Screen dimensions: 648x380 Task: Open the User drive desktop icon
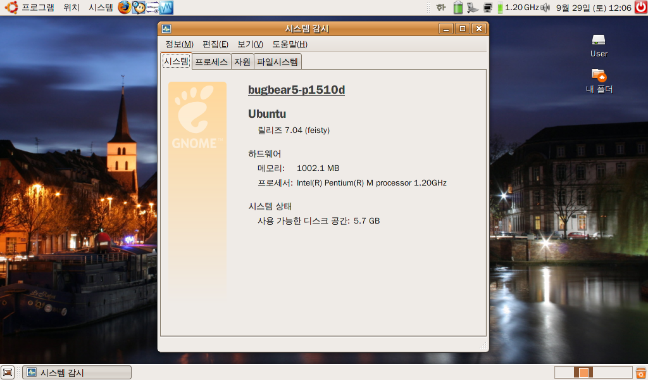599,46
